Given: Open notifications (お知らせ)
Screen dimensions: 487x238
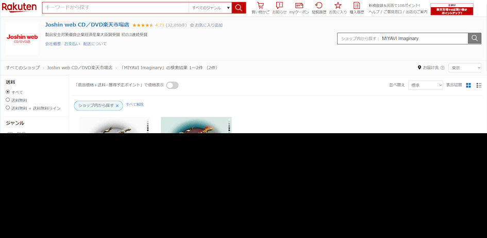Looking at the screenshot, I should tap(279, 8).
